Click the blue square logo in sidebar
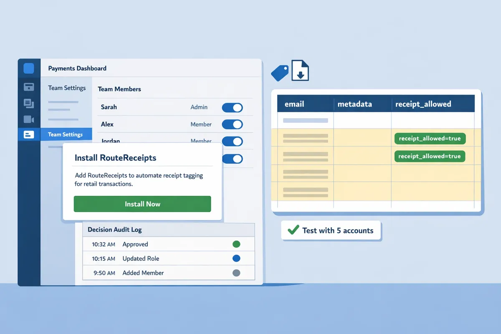This screenshot has width=501, height=334. click(x=29, y=68)
